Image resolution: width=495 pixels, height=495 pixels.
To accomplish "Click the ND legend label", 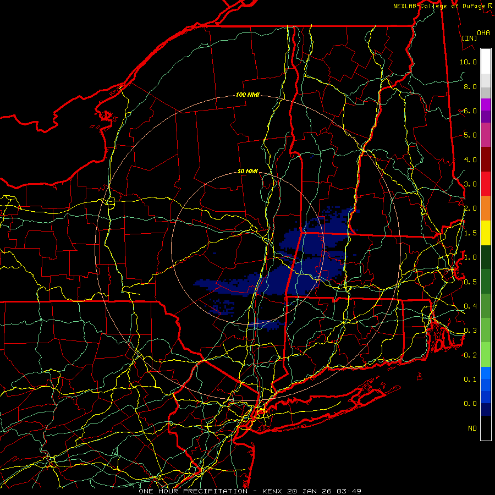I will [x=472, y=428].
